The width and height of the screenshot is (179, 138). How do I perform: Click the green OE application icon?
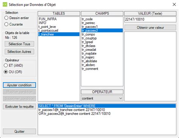coord(5,5)
